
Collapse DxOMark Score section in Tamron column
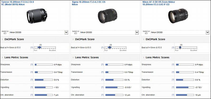(3, 39)
